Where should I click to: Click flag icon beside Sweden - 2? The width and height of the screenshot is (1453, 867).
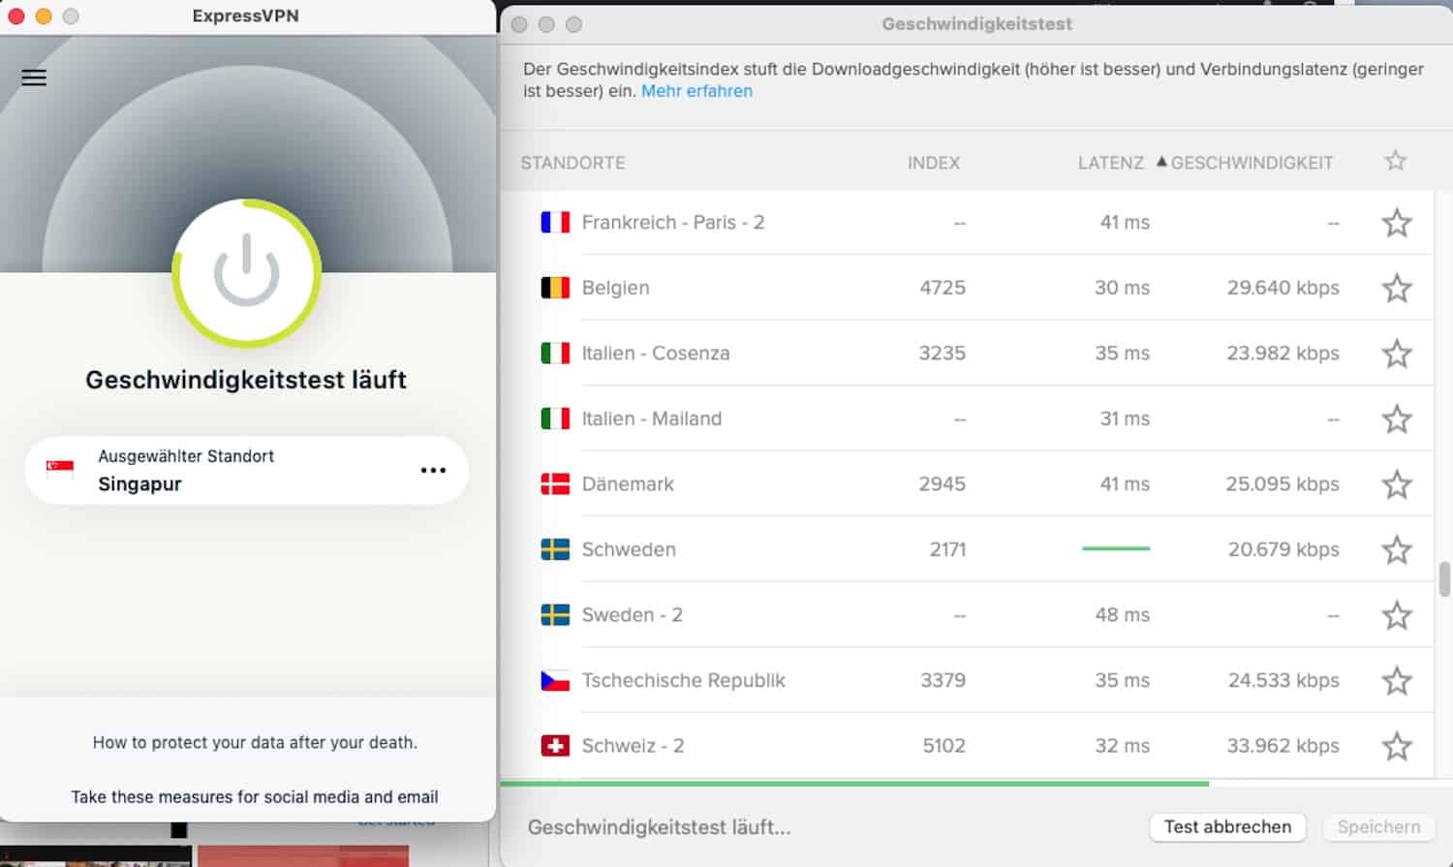click(555, 615)
